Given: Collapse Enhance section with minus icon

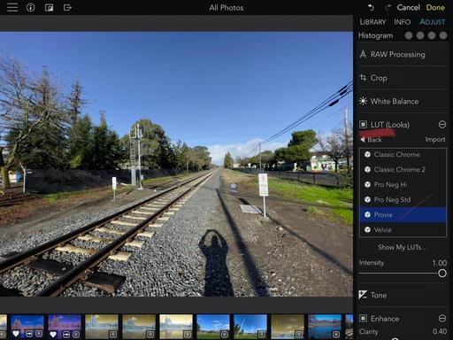Looking at the screenshot, I should click(x=442, y=319).
